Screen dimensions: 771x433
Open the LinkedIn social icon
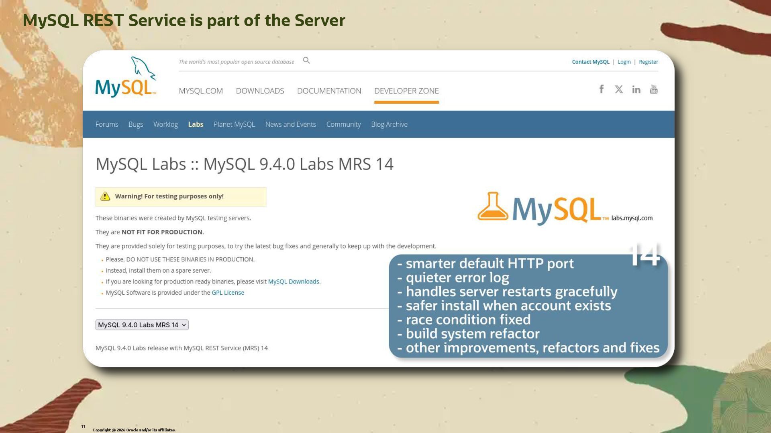coord(636,89)
